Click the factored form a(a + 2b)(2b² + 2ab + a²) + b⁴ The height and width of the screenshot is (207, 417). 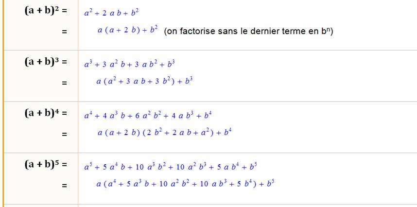164,132
